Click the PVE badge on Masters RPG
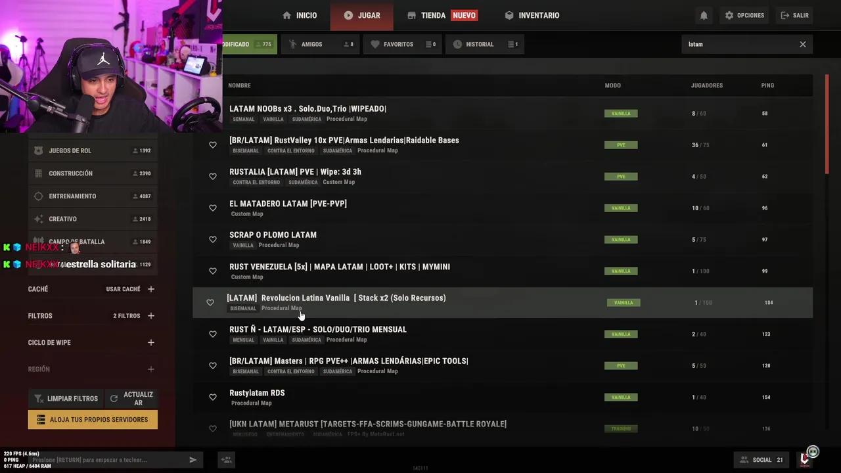This screenshot has height=473, width=841. coord(621,365)
